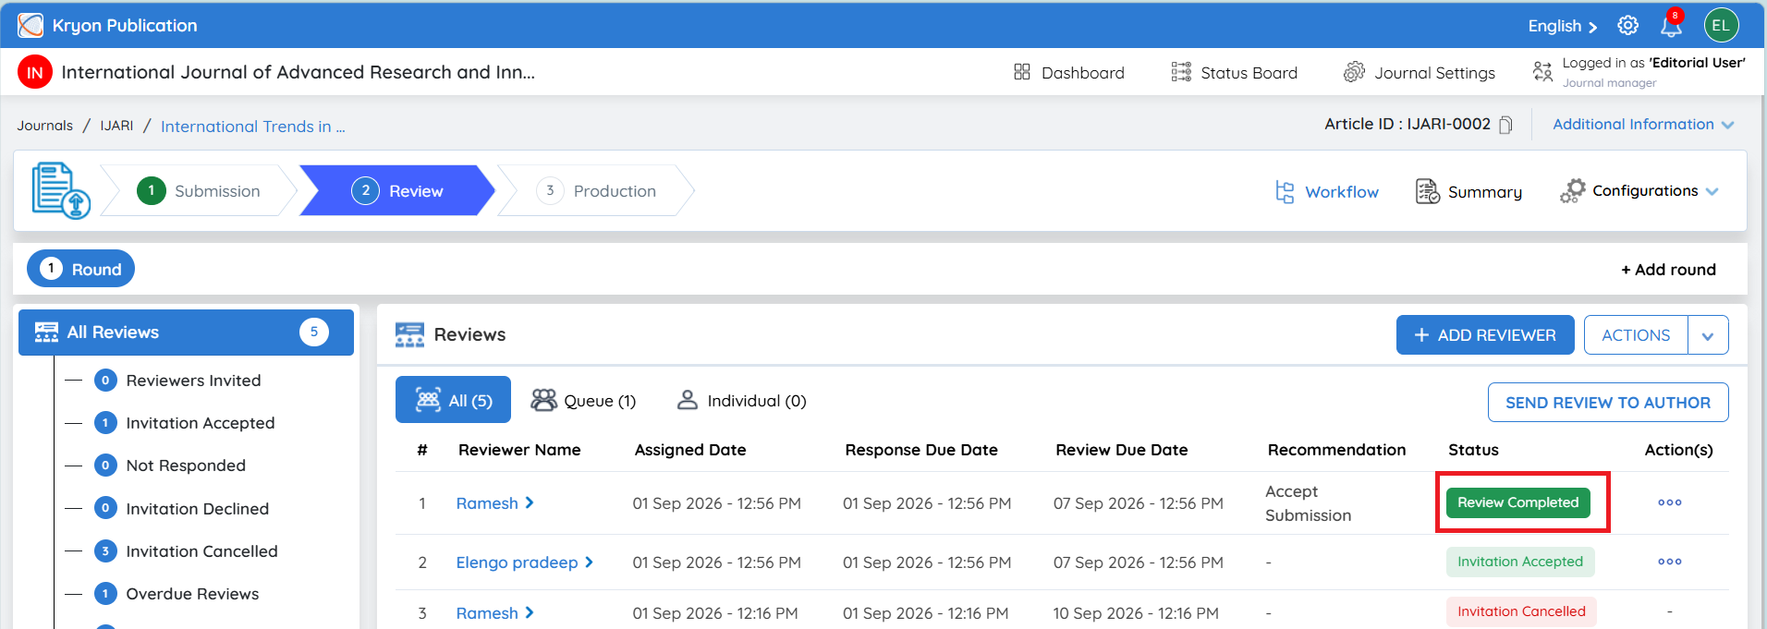Click the ACTIONS button
Viewport: 1767px width, 629px height.
pyautogui.click(x=1636, y=335)
